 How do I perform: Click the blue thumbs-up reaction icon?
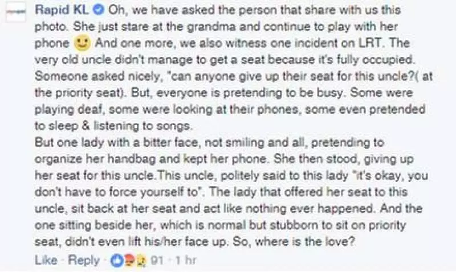pyautogui.click(x=117, y=261)
